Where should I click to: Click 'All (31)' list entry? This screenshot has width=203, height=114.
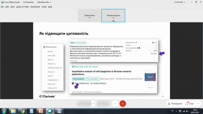coord(50,52)
